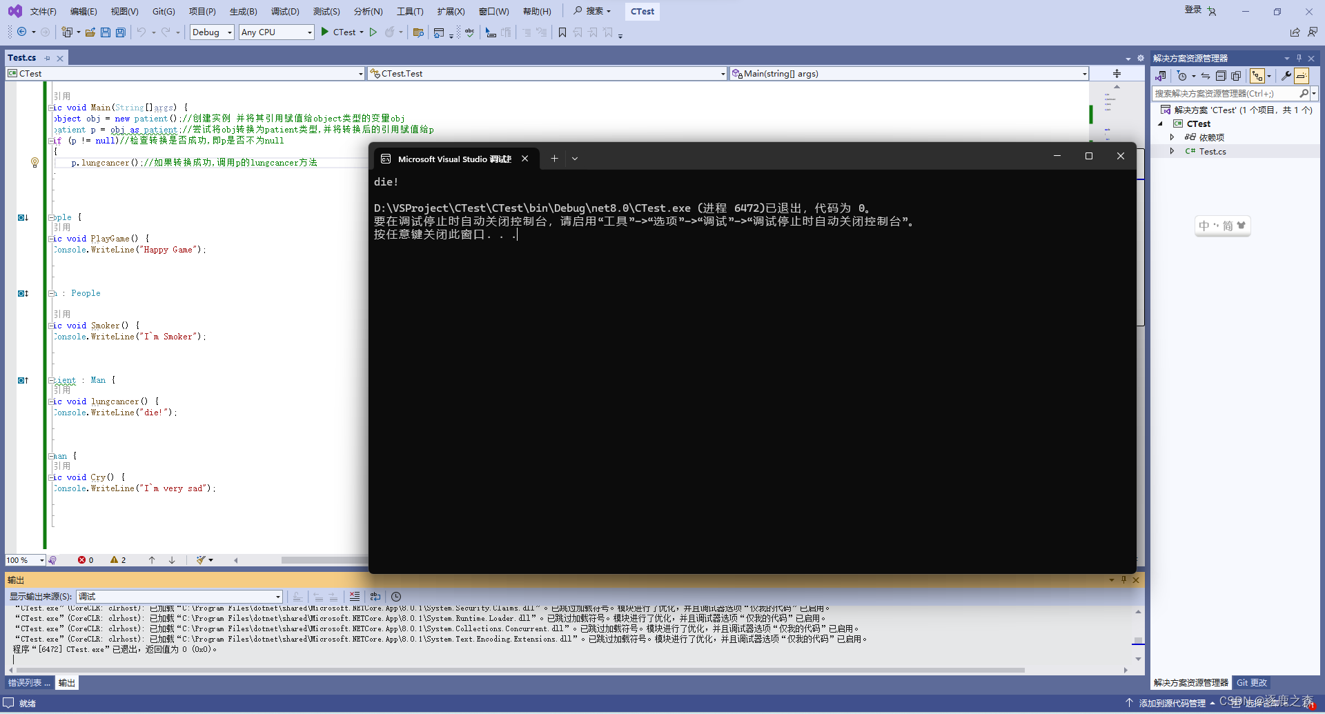Image resolution: width=1325 pixels, height=714 pixels.
Task: Click the code cleanup broom icon
Action: point(201,560)
